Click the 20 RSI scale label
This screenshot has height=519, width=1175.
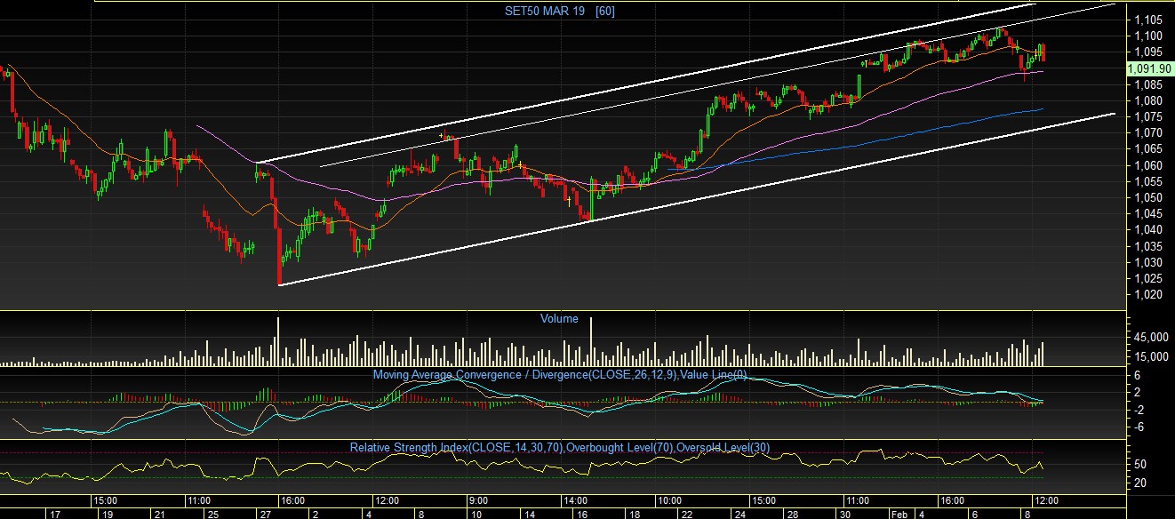pyautogui.click(x=1140, y=483)
